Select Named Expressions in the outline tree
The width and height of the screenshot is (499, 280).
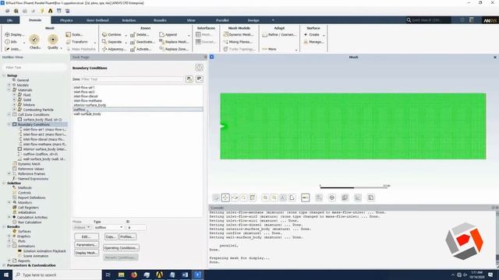pyautogui.click(x=33, y=179)
